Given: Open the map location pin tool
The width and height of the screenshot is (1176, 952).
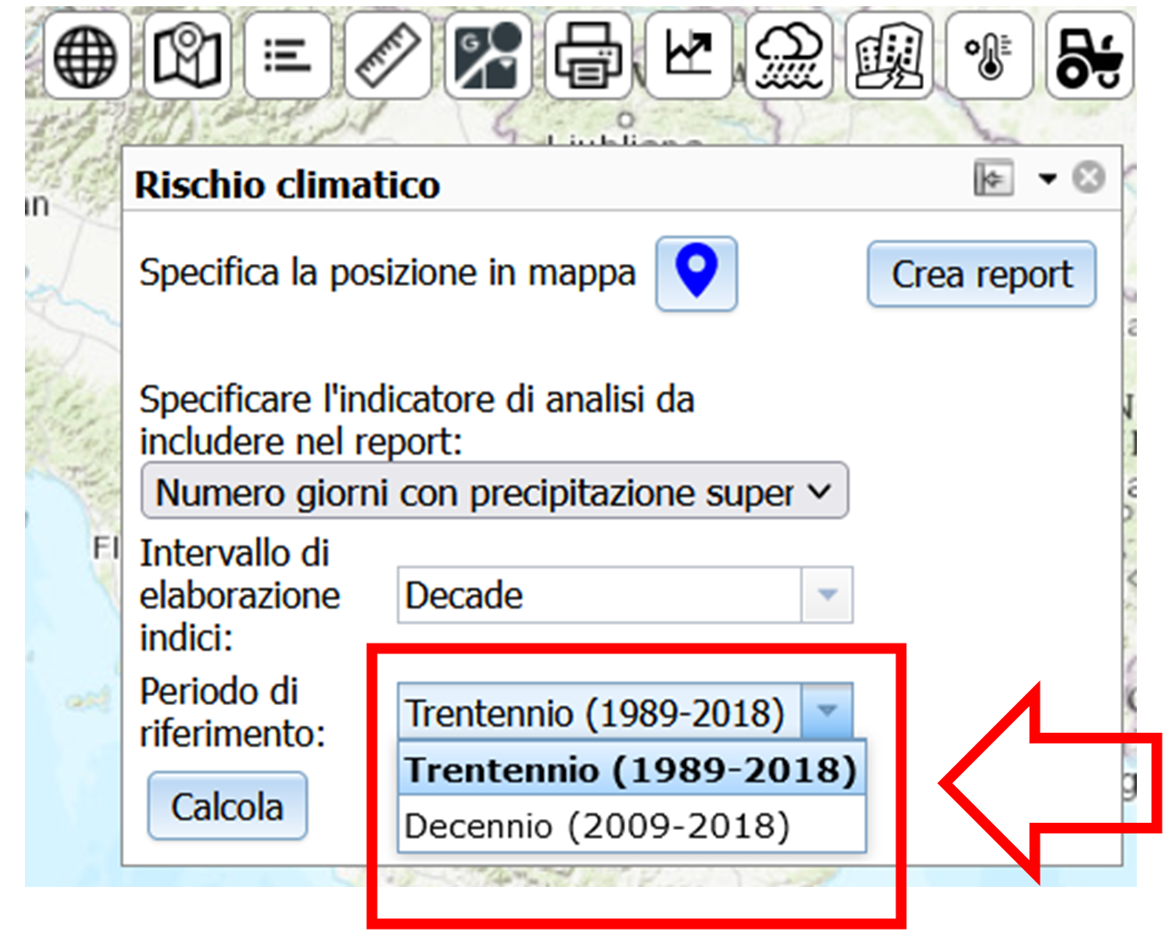Looking at the screenshot, I should click(x=187, y=56).
